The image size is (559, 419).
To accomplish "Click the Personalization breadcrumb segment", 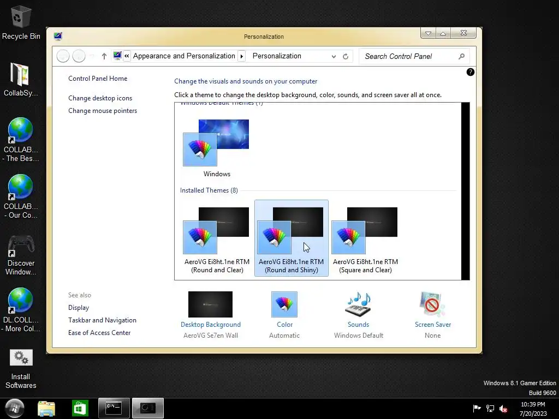I will (277, 56).
